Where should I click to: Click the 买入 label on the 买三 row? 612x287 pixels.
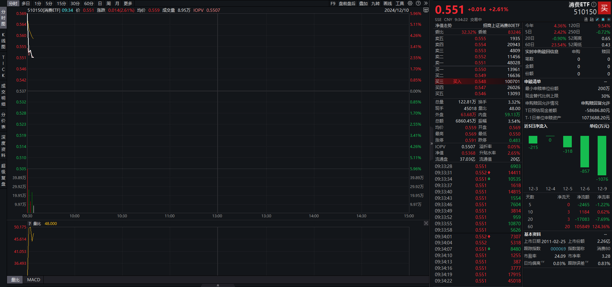pyautogui.click(x=457, y=81)
